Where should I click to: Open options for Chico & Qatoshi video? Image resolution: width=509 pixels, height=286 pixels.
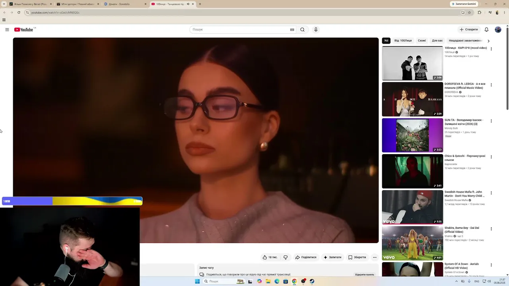pyautogui.click(x=491, y=157)
